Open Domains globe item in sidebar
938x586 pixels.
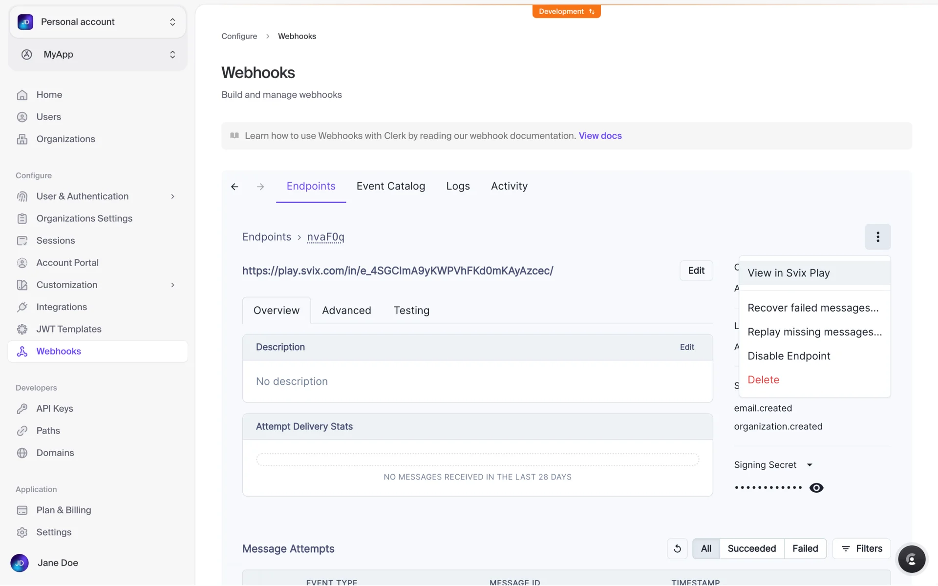click(55, 453)
